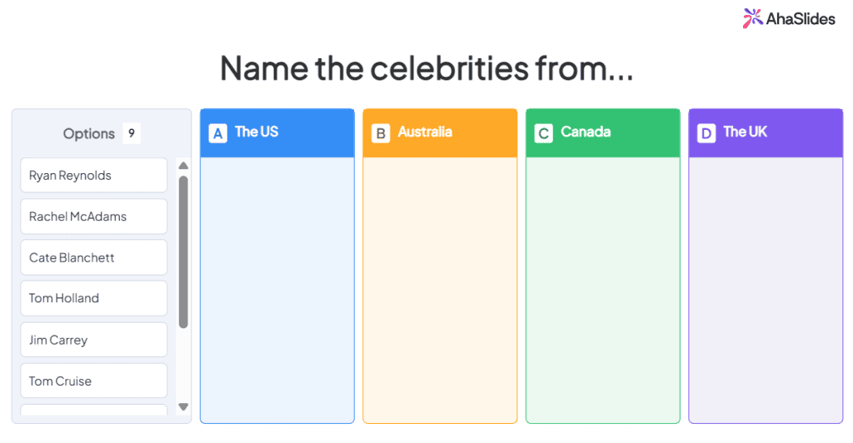This screenshot has height=443, width=853.
Task: Click The UK category drop area
Action: tap(766, 290)
